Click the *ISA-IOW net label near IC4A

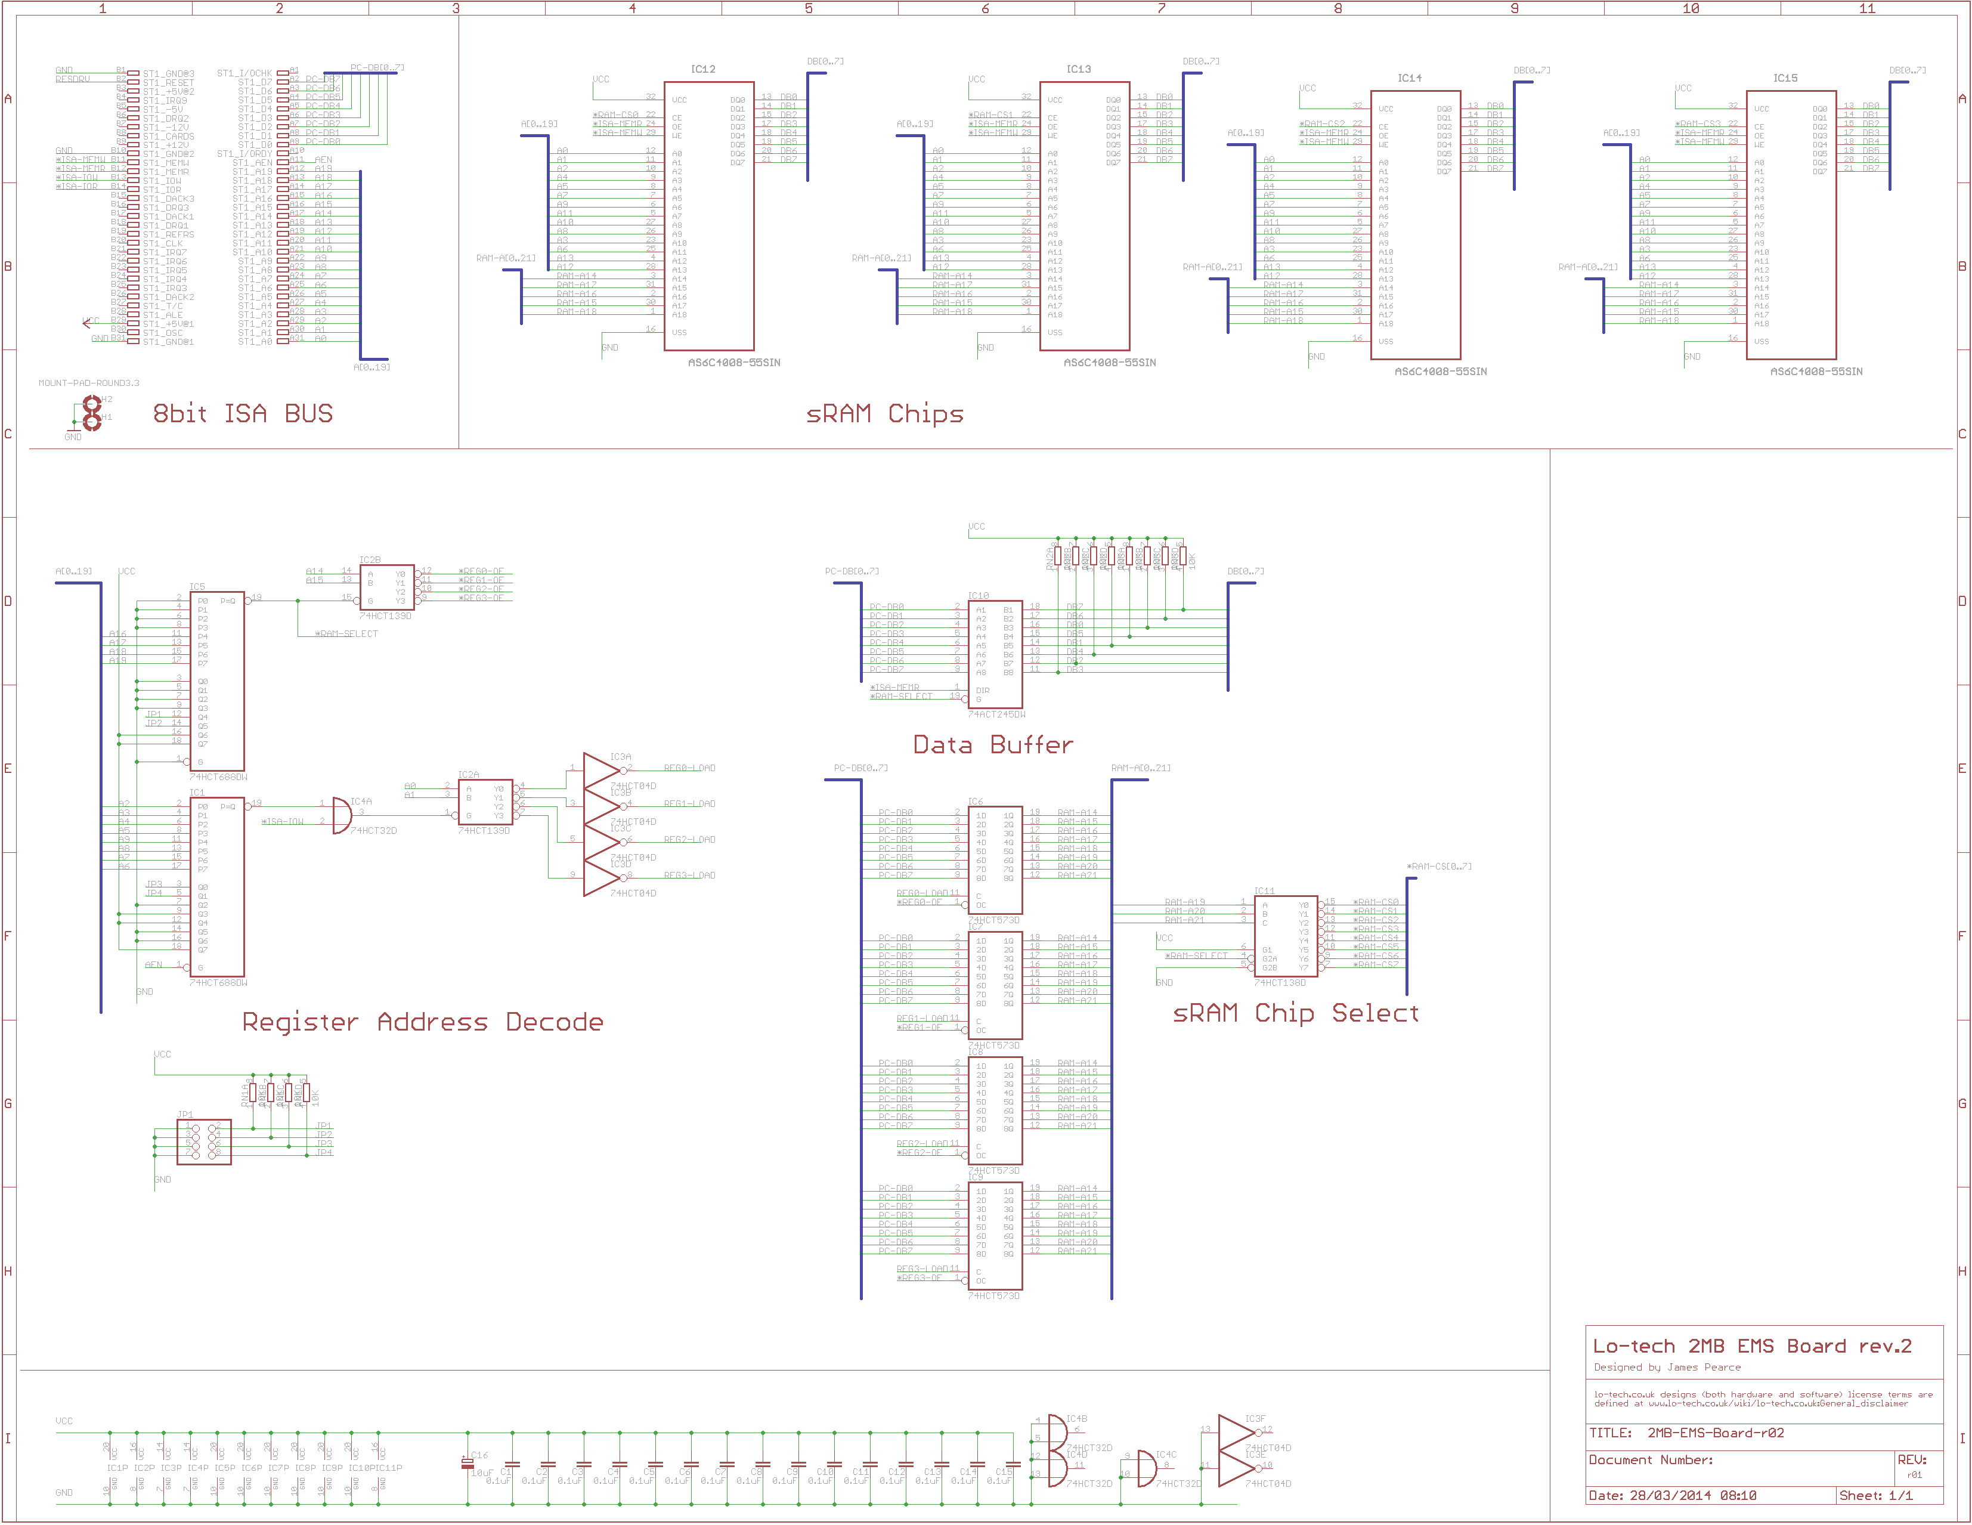[283, 822]
